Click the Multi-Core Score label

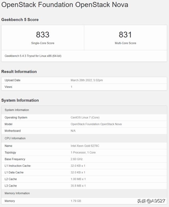tap(125, 43)
